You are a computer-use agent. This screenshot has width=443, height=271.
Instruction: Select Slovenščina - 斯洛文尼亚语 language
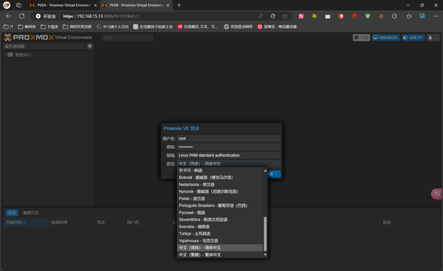pyautogui.click(x=220, y=220)
